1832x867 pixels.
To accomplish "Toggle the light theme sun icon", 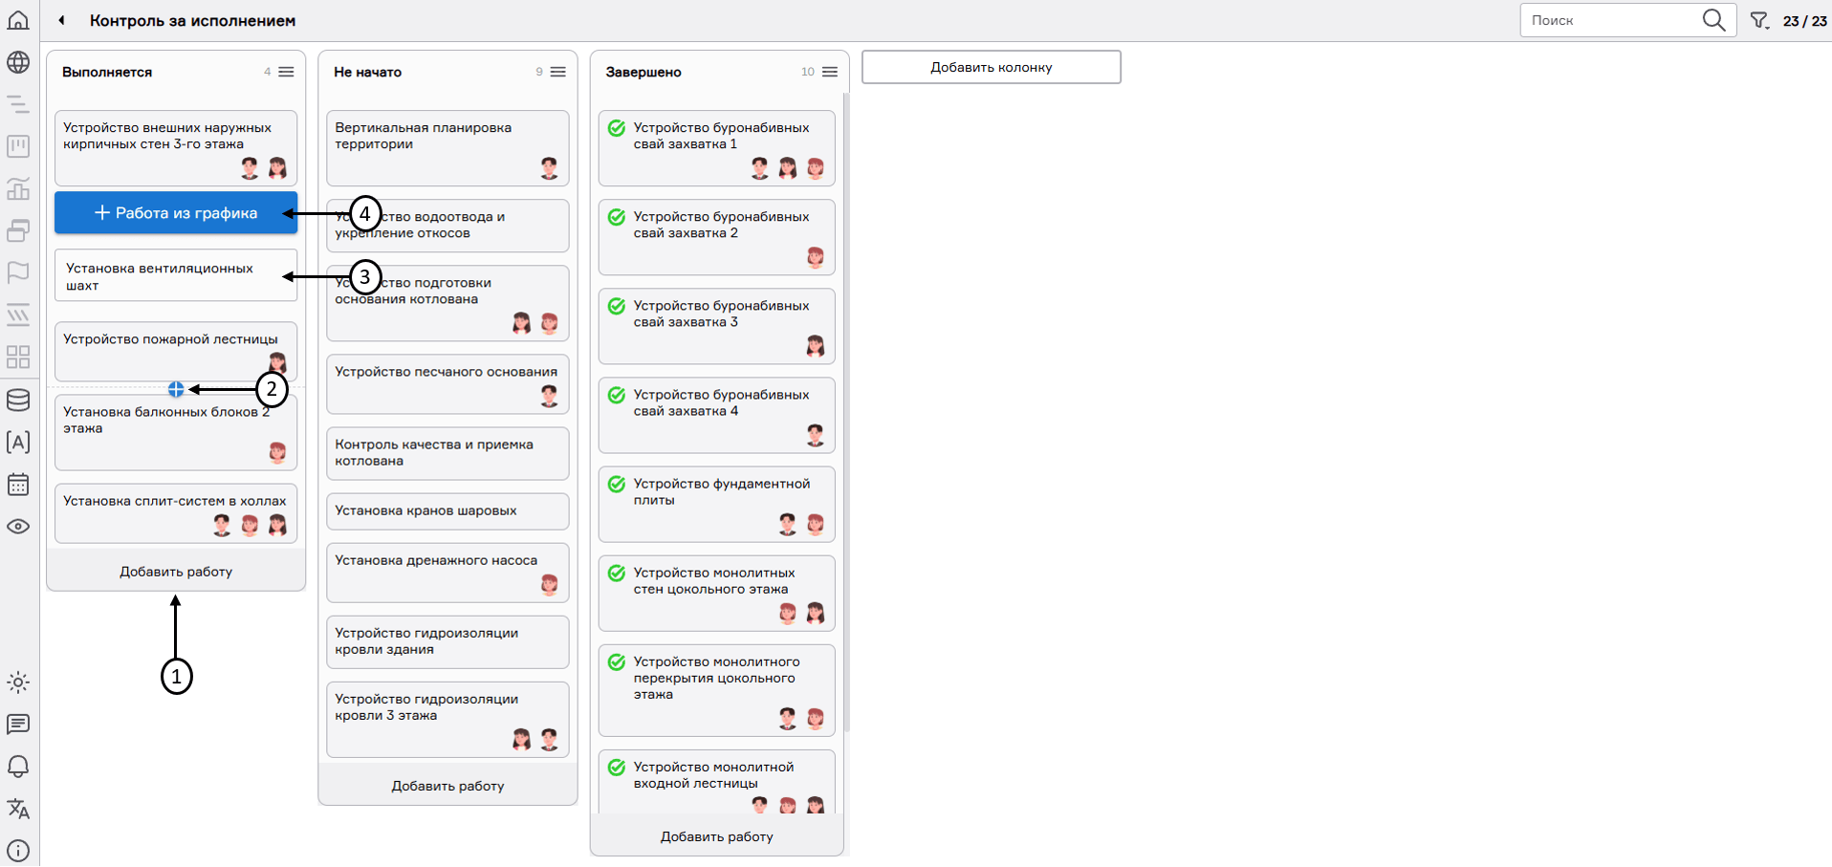I will pyautogui.click(x=18, y=683).
